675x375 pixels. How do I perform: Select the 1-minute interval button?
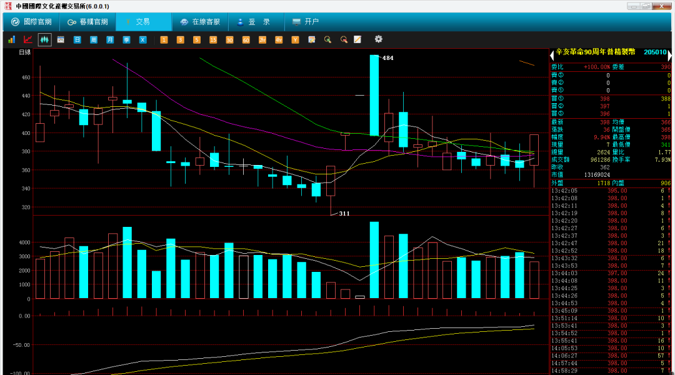pyautogui.click(x=164, y=39)
